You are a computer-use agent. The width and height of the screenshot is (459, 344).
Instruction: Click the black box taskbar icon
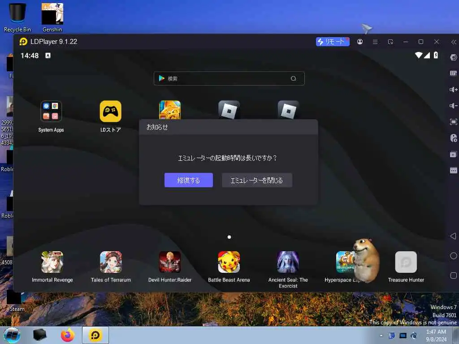pyautogui.click(x=39, y=335)
